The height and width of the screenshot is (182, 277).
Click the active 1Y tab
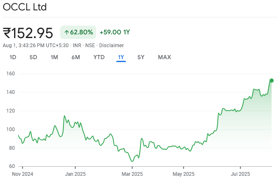tap(121, 57)
